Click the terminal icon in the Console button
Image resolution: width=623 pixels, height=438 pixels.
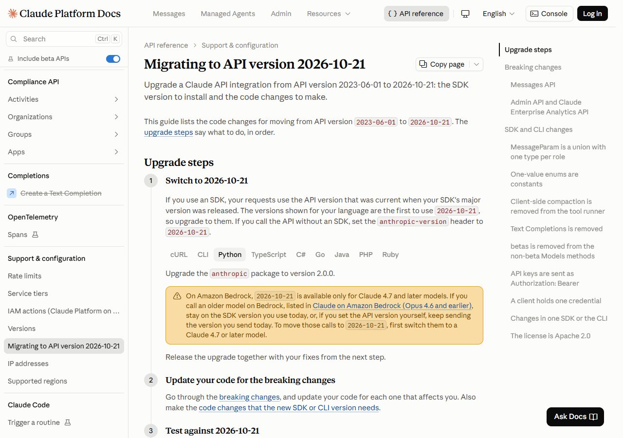click(534, 14)
